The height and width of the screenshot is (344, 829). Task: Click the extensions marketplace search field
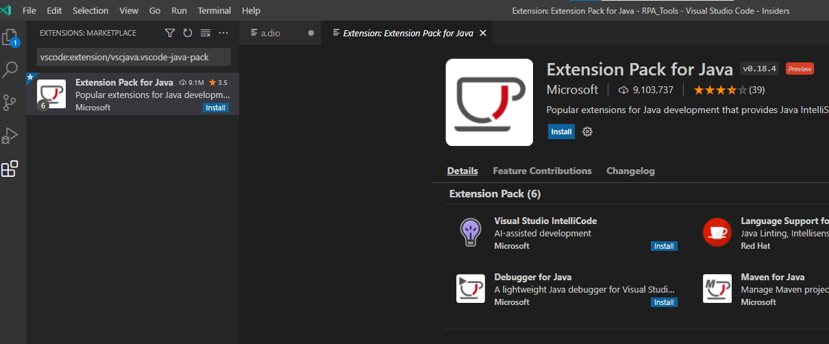click(133, 57)
